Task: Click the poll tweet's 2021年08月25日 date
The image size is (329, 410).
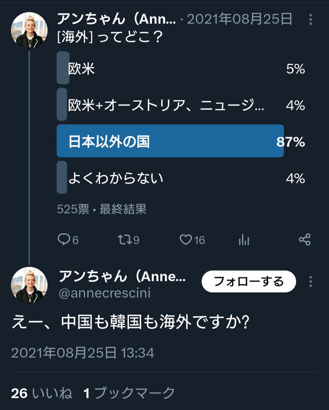Action: [239, 19]
